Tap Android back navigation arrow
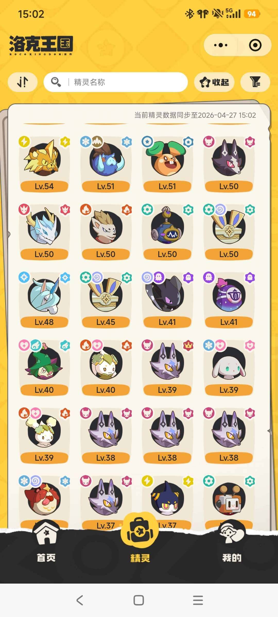Image resolution: width=278 pixels, height=617 pixels. (x=80, y=600)
